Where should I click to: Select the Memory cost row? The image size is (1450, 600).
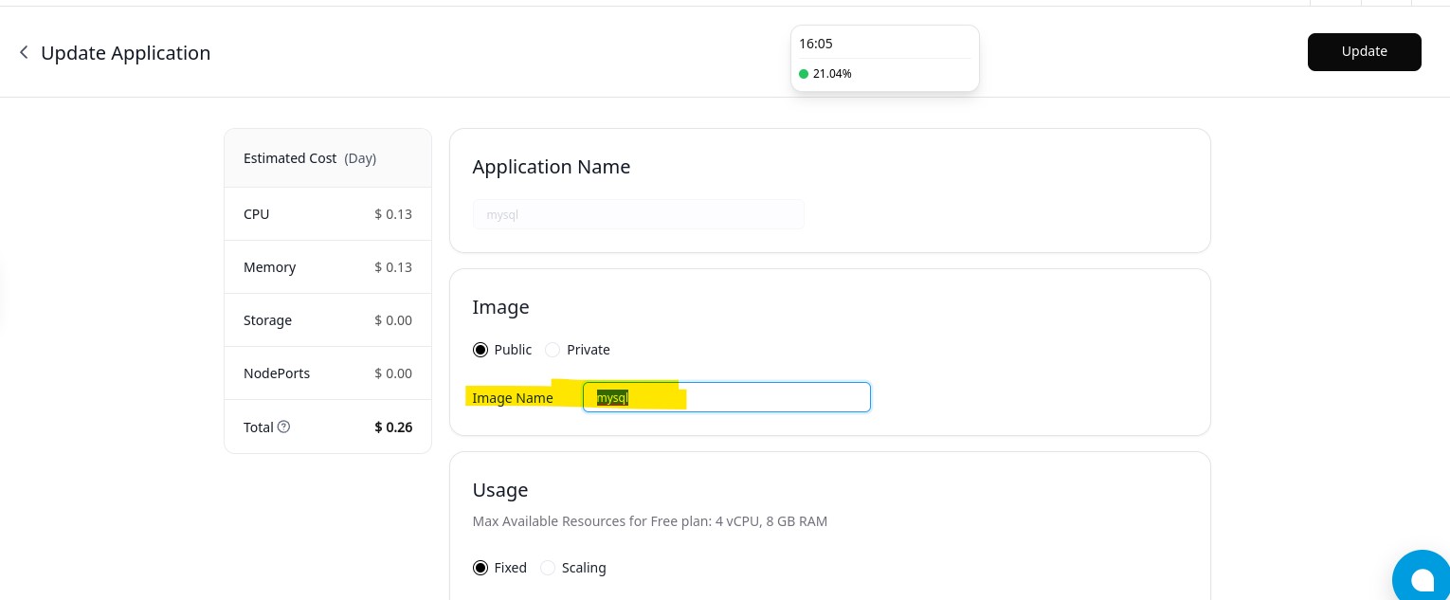(x=327, y=267)
